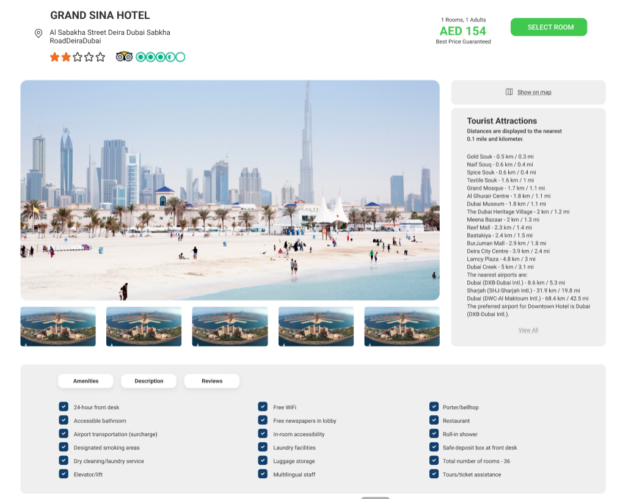The height and width of the screenshot is (499, 620).
Task: Open the Show on map link
Action: (534, 92)
